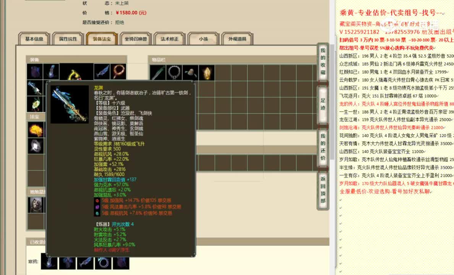This screenshot has width=454, height=275.
Task: Select the blue feathered item in the top equipment row
Action: pyautogui.click(x=102, y=71)
